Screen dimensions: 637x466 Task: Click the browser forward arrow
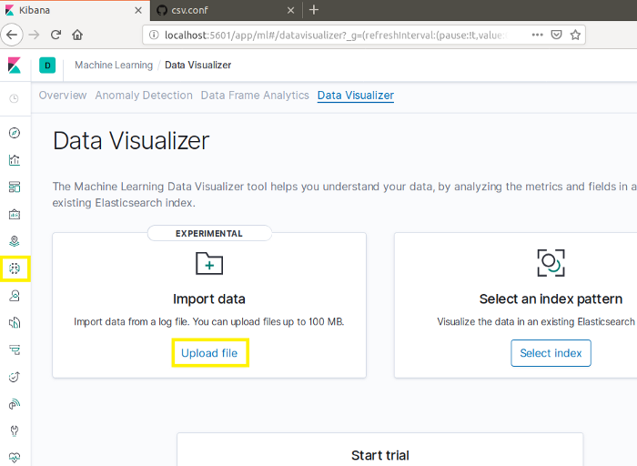click(x=35, y=35)
